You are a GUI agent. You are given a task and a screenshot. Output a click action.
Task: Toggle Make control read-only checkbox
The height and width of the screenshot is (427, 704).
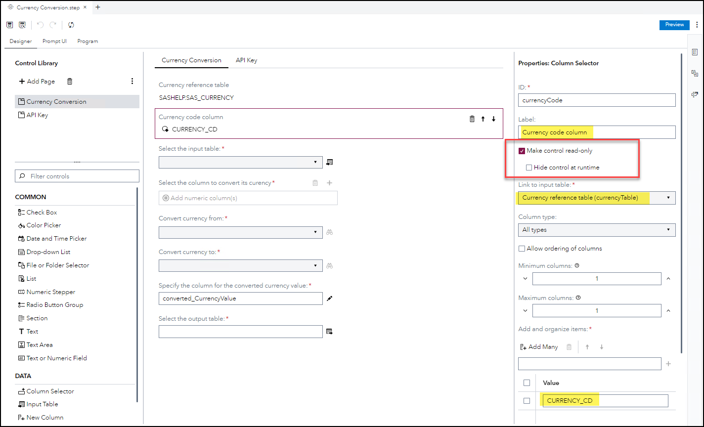click(x=522, y=151)
